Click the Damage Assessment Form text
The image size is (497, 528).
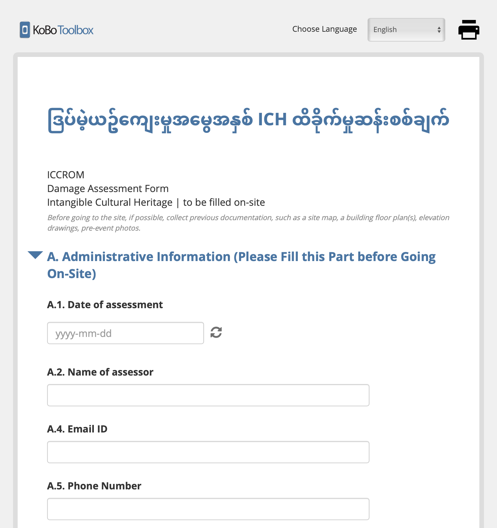[108, 188]
